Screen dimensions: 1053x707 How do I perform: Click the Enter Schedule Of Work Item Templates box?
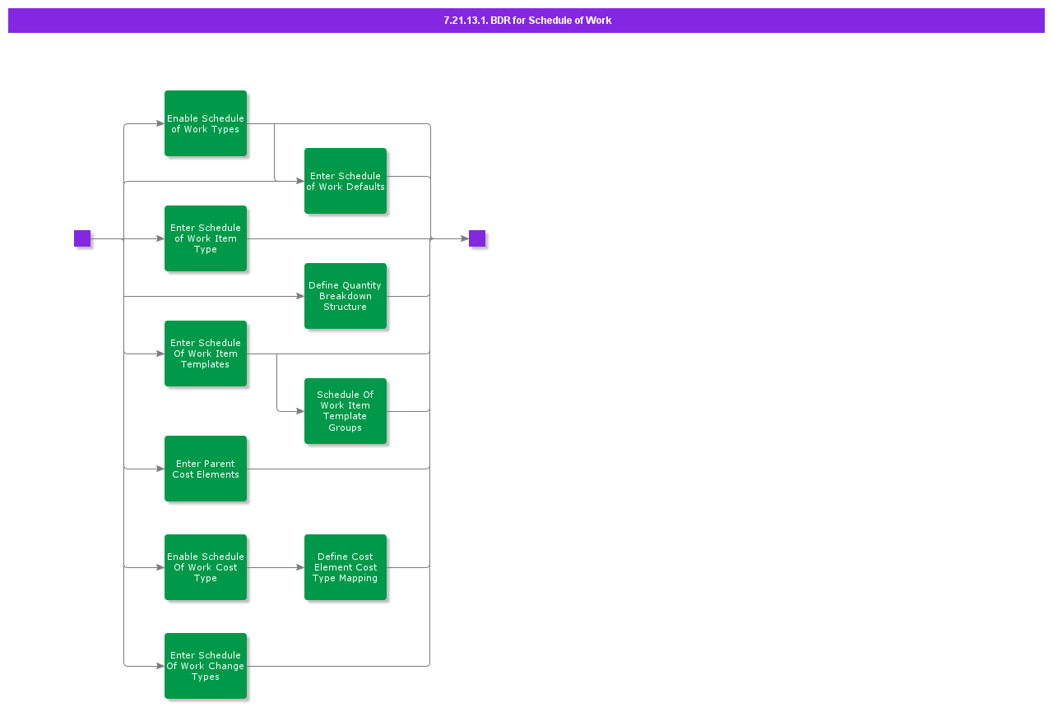click(x=206, y=353)
